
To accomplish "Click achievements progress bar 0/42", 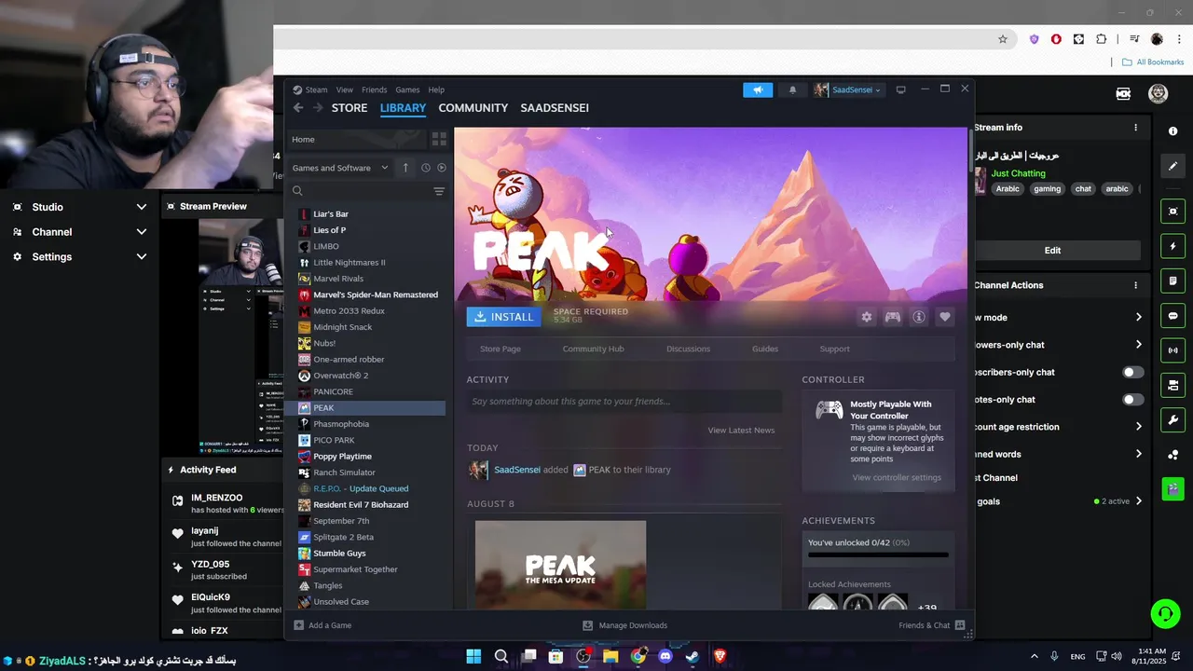I will pos(878,555).
